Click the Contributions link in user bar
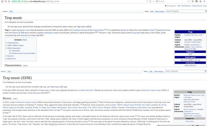 [186, 6]
